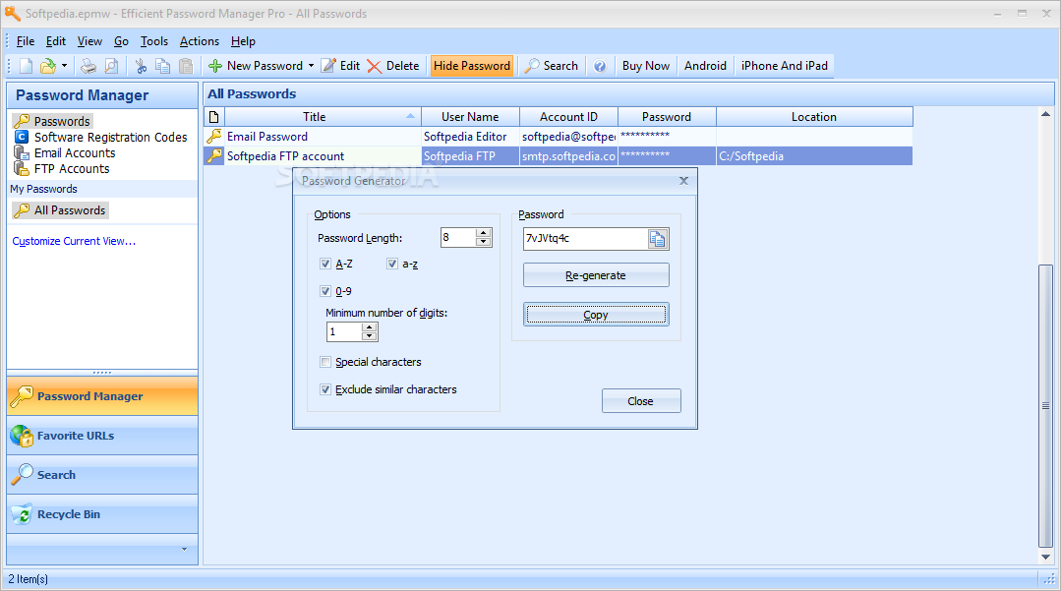Toggle the Exclude similar characters checkbox
The image size is (1061, 591).
click(x=325, y=389)
